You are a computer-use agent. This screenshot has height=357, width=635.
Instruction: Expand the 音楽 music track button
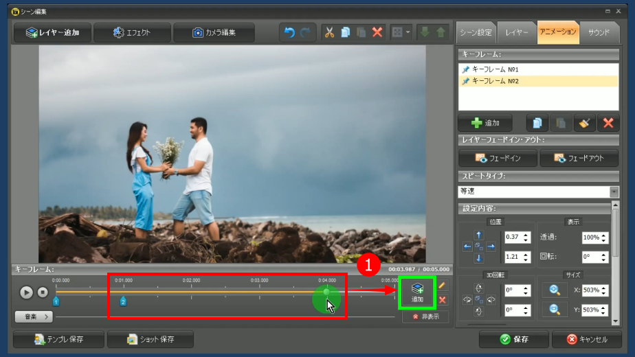click(34, 316)
